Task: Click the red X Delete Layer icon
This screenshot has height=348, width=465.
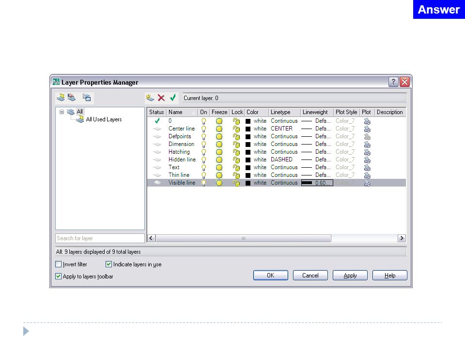Action: (161, 98)
